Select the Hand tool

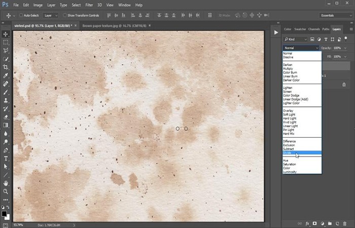coord(6,183)
